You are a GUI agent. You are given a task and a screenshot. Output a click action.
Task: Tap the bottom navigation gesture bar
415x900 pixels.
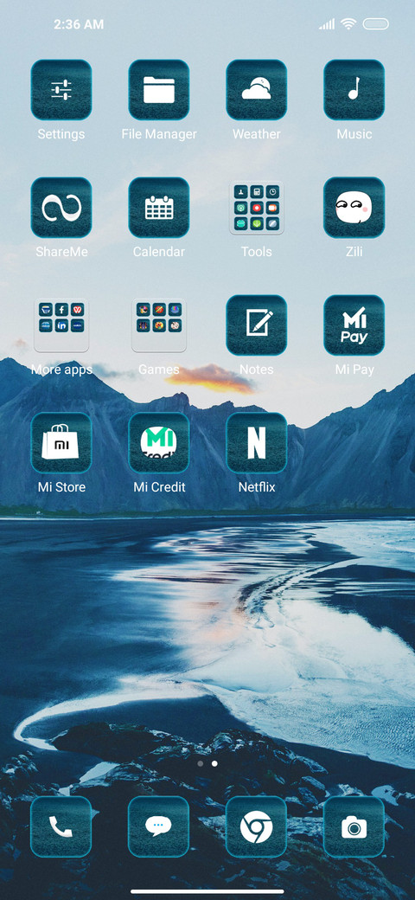(x=207, y=891)
